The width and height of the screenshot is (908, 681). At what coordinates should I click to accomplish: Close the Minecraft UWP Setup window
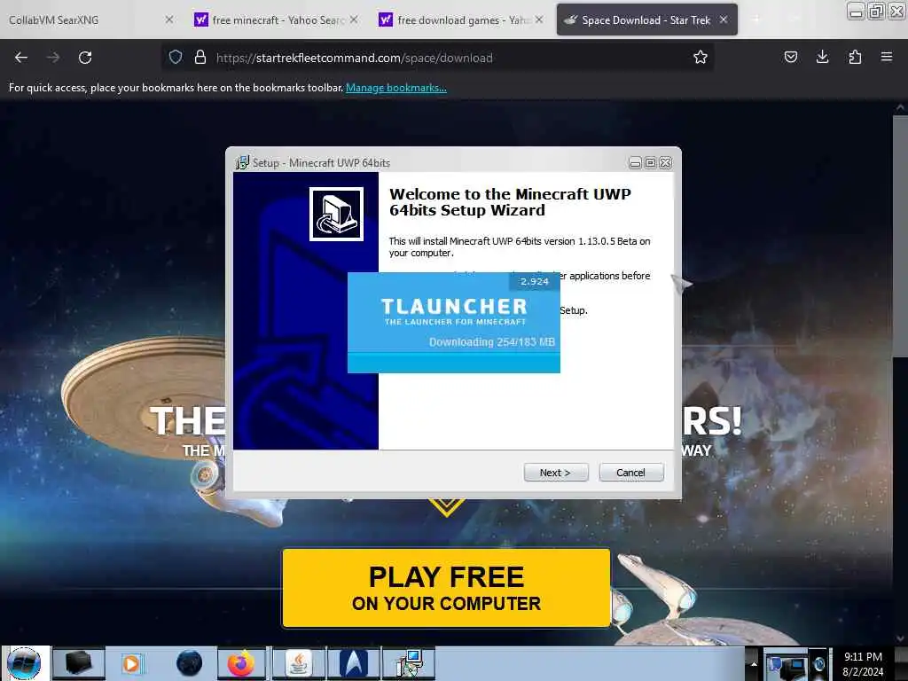click(x=666, y=163)
